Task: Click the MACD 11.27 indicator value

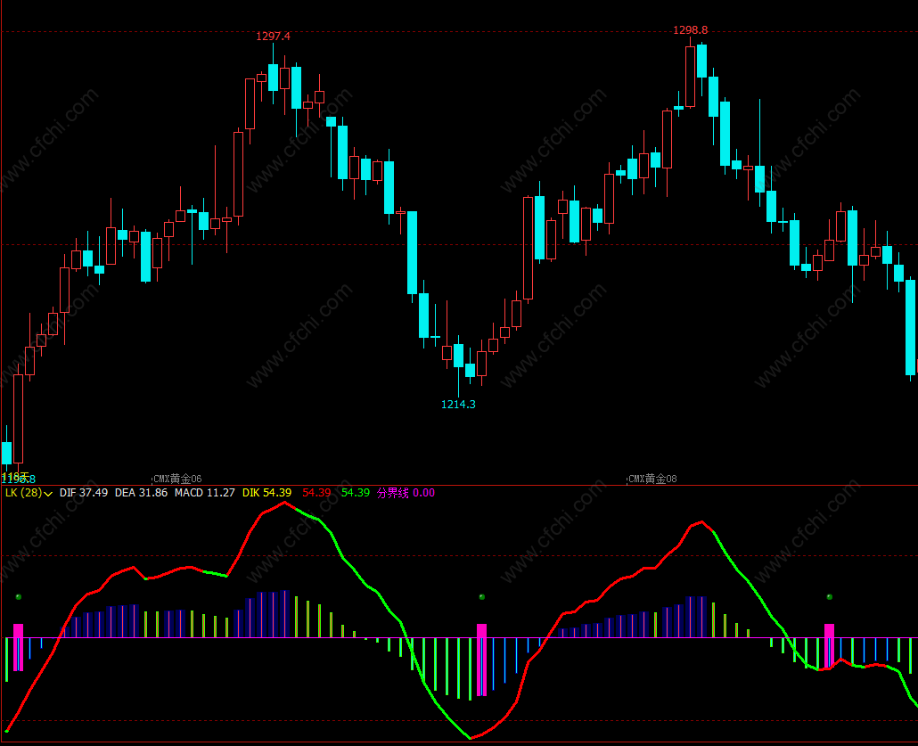Action: pos(204,493)
